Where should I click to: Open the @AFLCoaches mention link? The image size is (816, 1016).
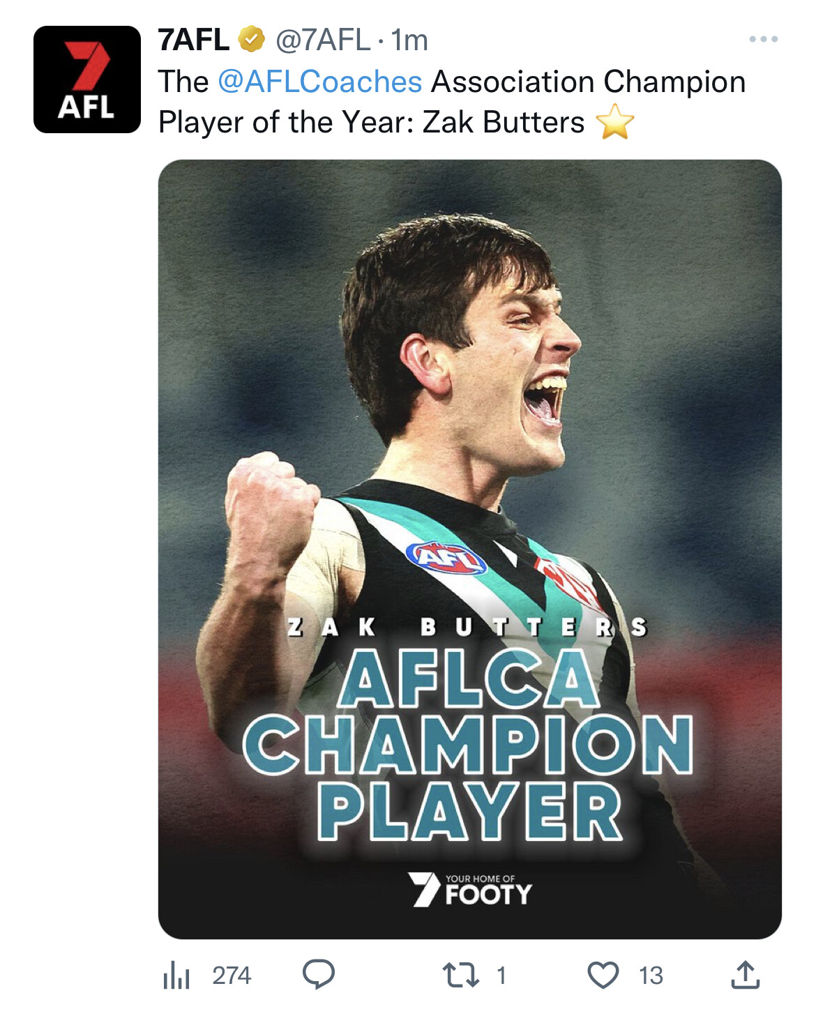coord(320,82)
